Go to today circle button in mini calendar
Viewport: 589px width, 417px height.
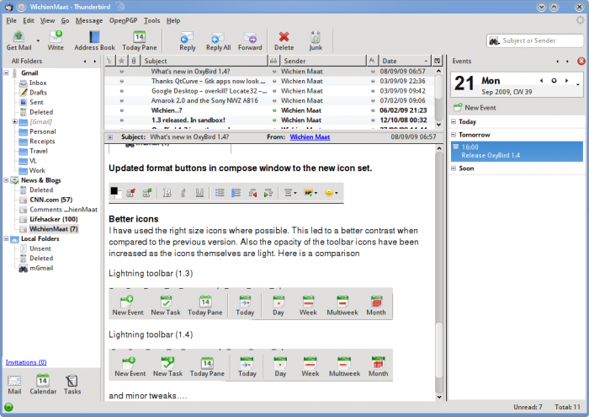coord(554,81)
